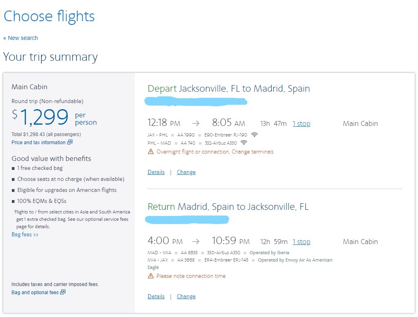This screenshot has width=418, height=317.
Task: Click external link icon beside Price and tax information
Action: [70, 142]
